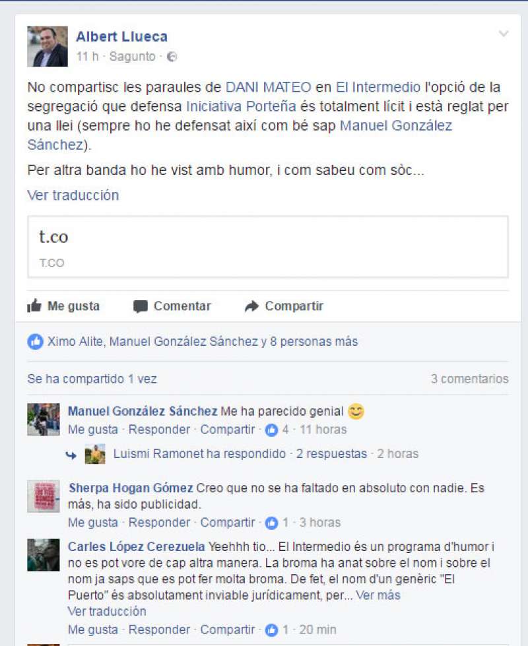Screen dimensions: 528x646
Task: Click the Comentar speech bubble icon
Action: (x=140, y=307)
